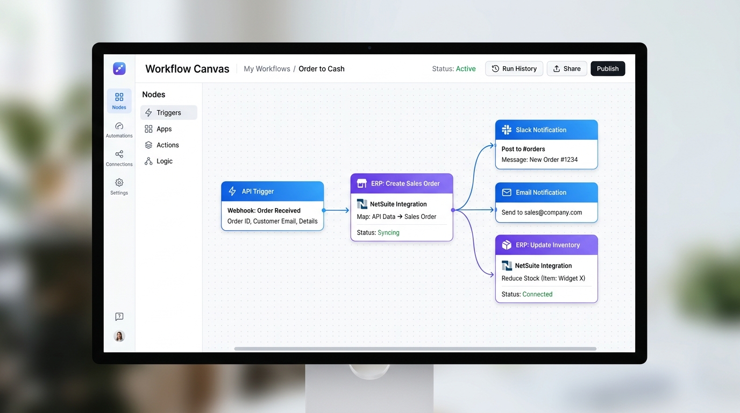Viewport: 740px width, 413px height.
Task: Click the Share button
Action: [x=567, y=68]
